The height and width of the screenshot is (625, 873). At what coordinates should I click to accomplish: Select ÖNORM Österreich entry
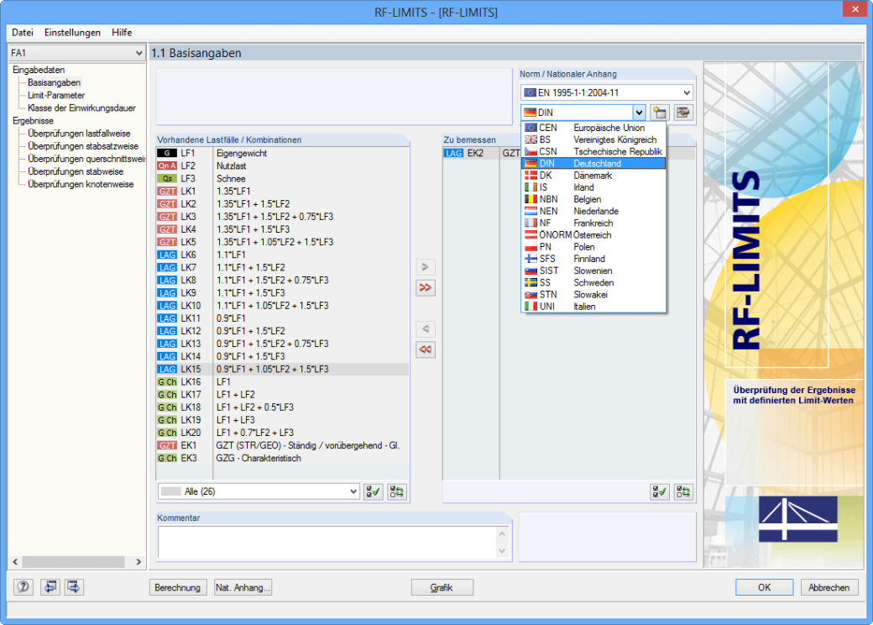593,234
